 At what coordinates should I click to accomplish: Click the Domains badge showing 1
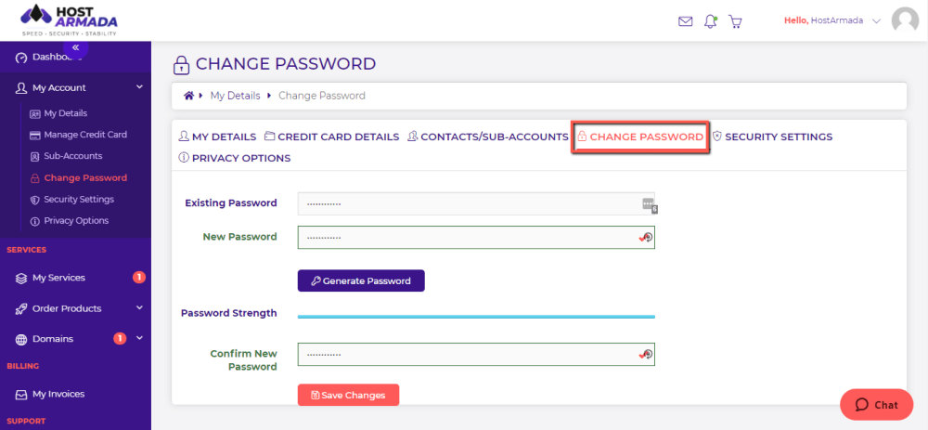point(120,339)
